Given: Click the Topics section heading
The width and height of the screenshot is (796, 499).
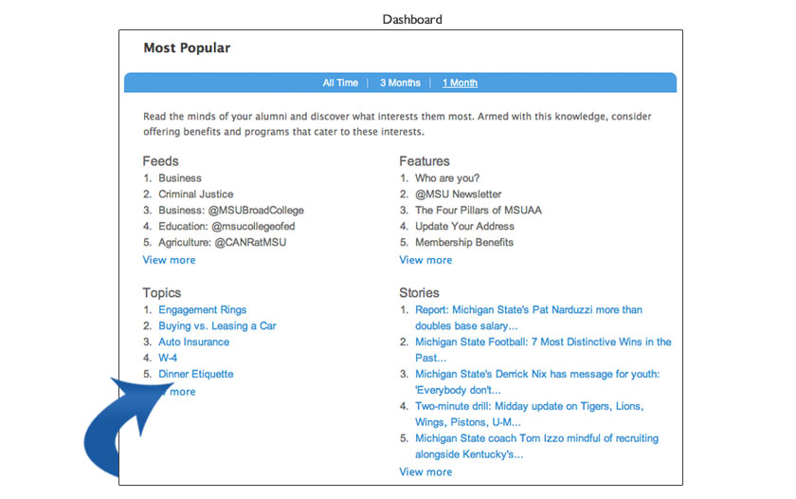Looking at the screenshot, I should tap(161, 293).
